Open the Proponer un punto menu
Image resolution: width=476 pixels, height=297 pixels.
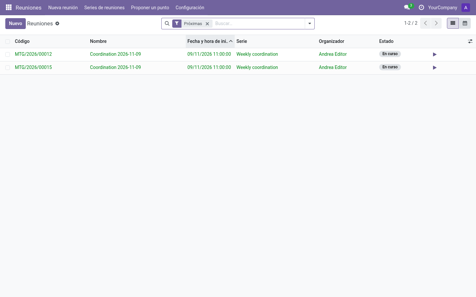coord(150,8)
